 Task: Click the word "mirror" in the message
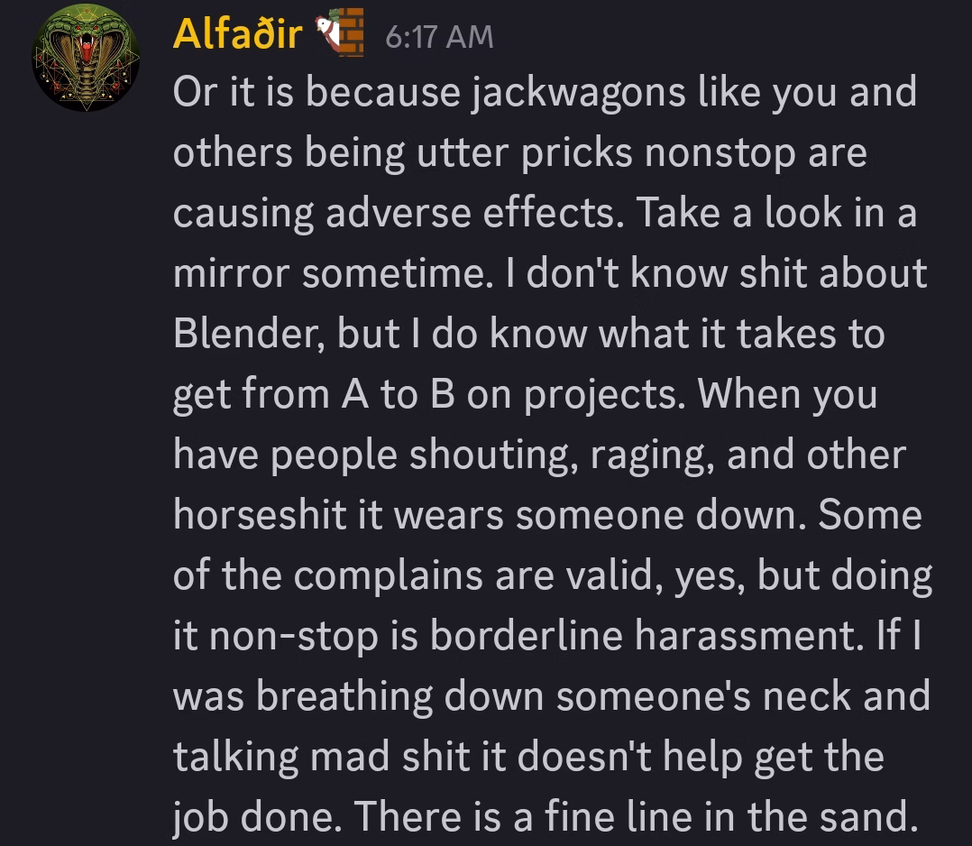pos(231,273)
